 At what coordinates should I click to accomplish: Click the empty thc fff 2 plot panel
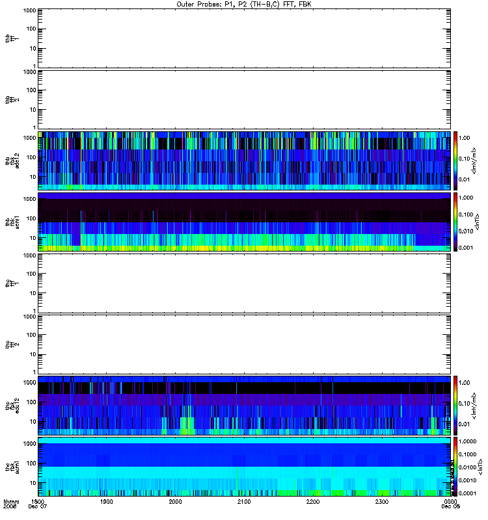pyautogui.click(x=245, y=344)
